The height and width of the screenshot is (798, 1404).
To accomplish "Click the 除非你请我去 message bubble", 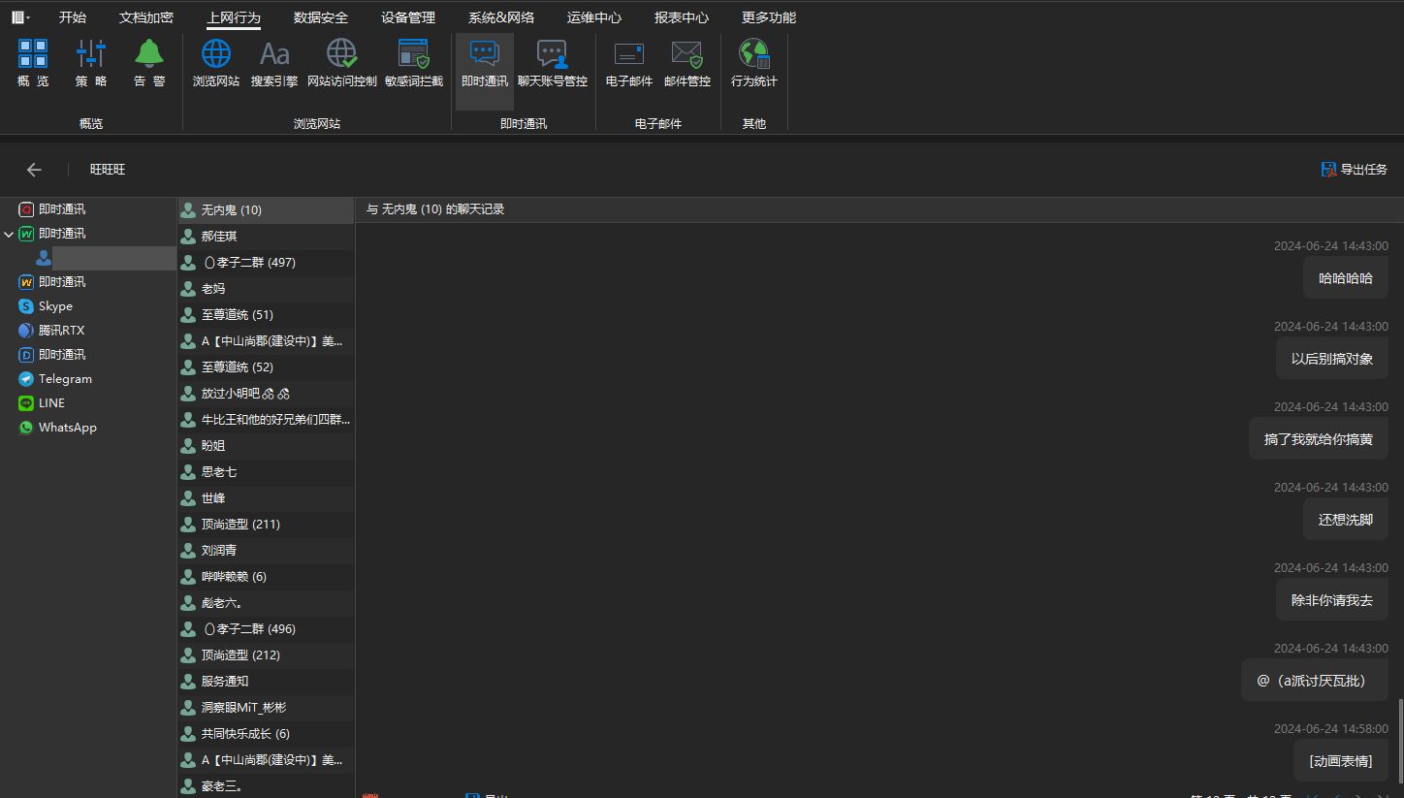I will click(x=1332, y=600).
